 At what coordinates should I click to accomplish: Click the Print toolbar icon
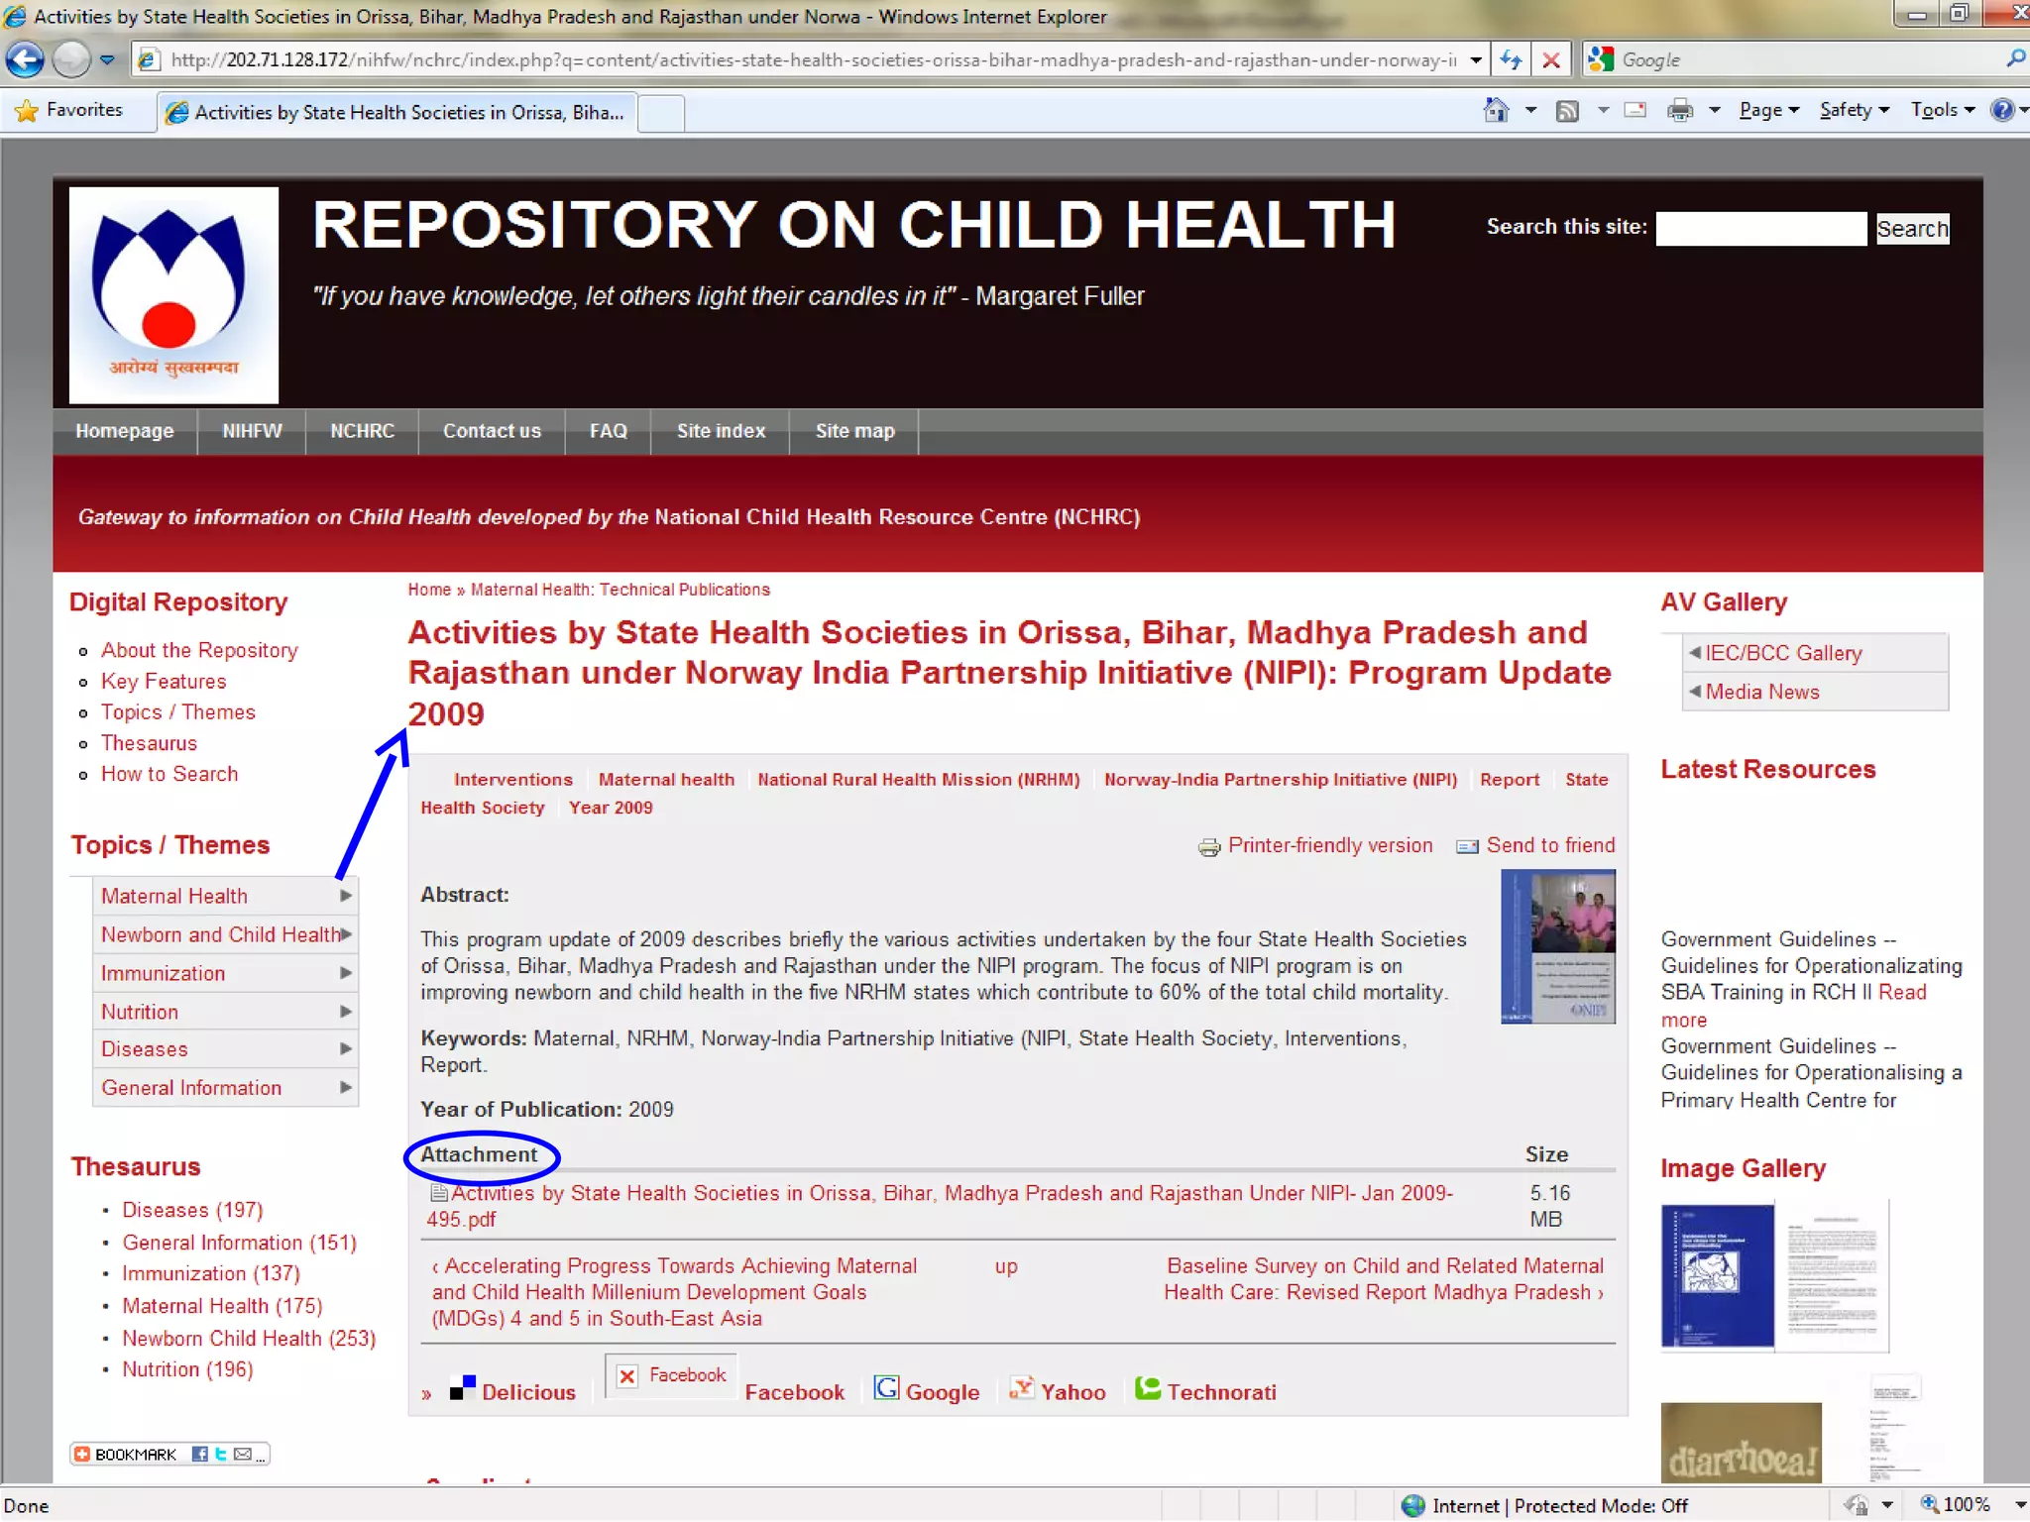click(1679, 110)
